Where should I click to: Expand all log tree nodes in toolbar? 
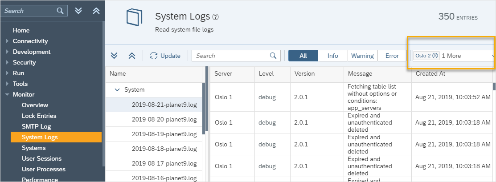[x=114, y=56]
